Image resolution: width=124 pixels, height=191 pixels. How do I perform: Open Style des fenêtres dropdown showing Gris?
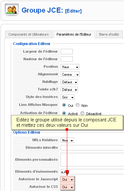pyautogui.click(x=68, y=97)
